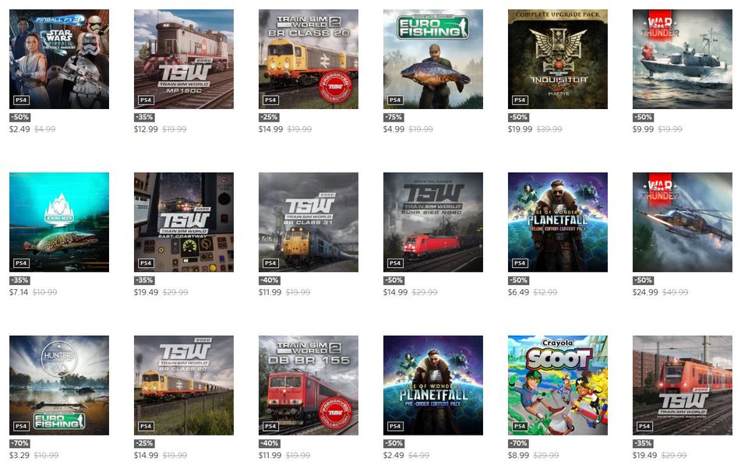Open Train Sim World 2 BR Class 20
Image resolution: width=748 pixels, height=469 pixels.
309,59
